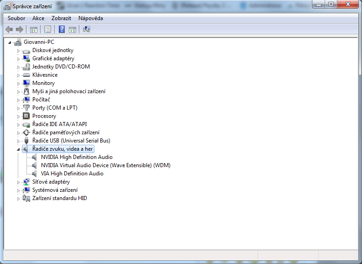Click the Porty (COM a LPT) icon

[26, 108]
